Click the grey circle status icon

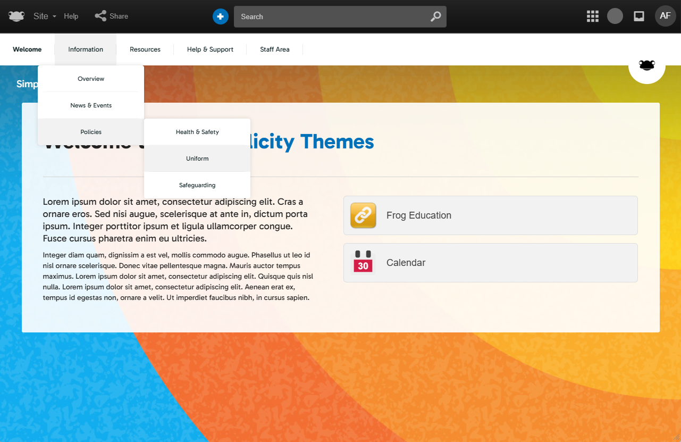tap(615, 16)
